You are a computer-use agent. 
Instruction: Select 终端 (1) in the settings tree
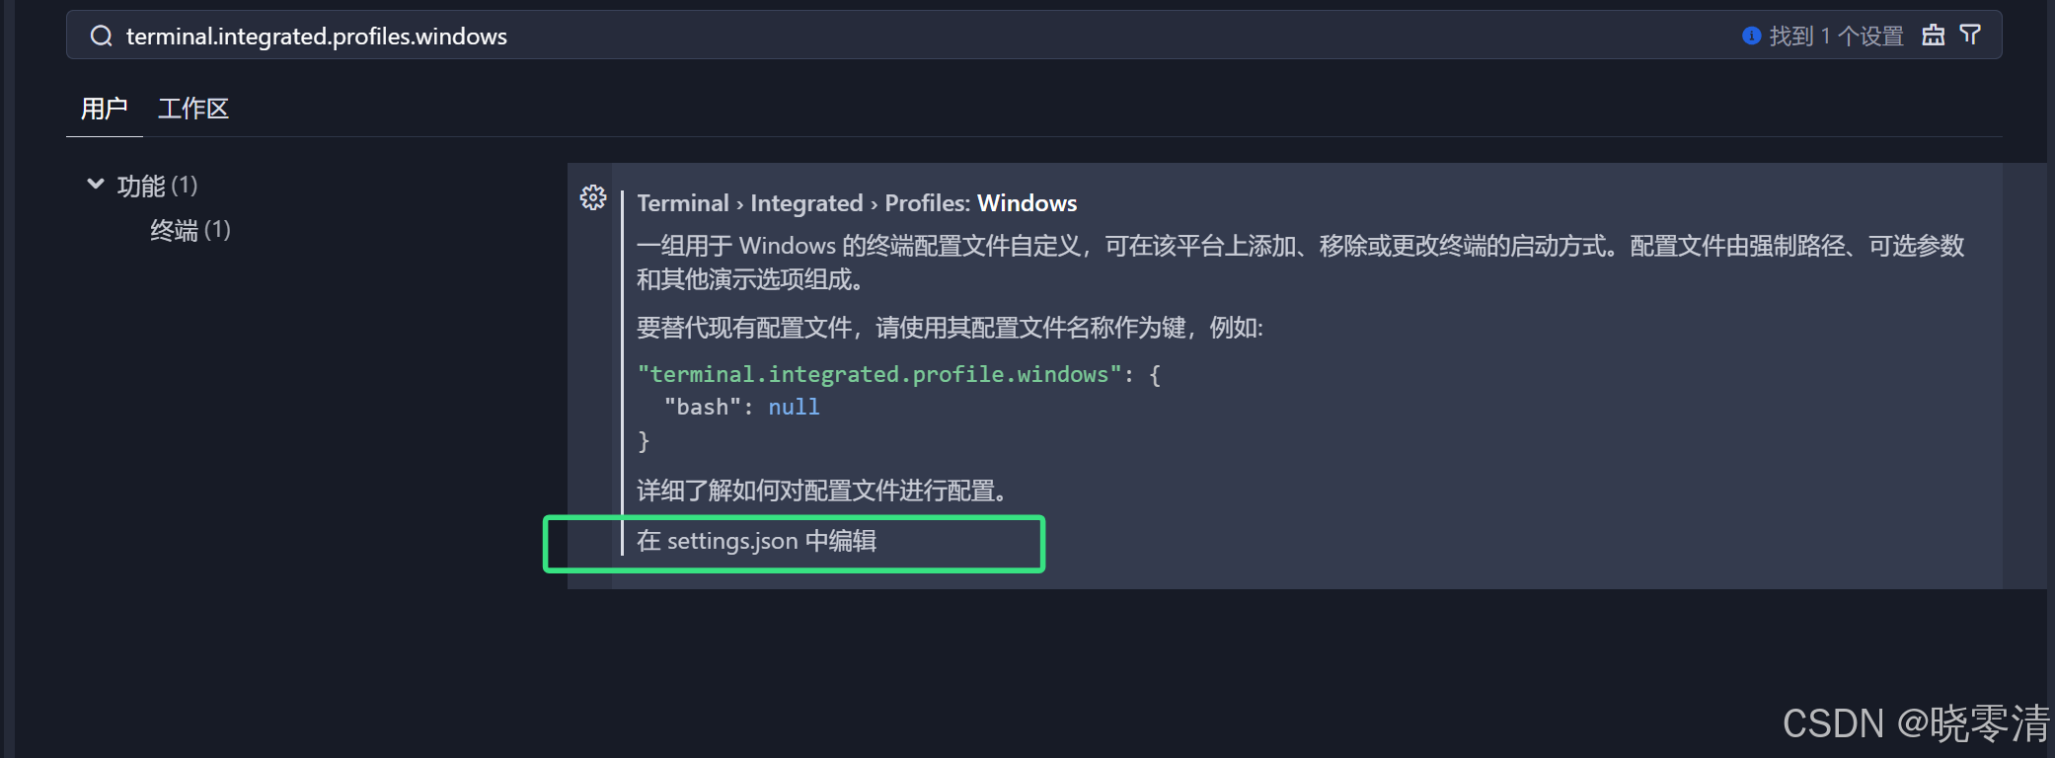coord(190,230)
